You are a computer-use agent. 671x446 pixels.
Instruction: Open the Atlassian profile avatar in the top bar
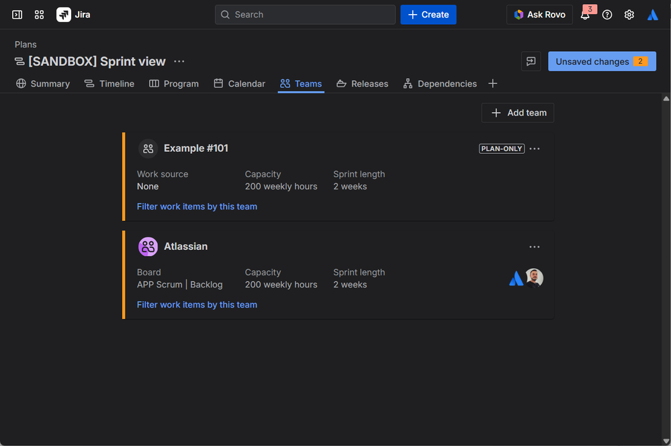(x=653, y=15)
